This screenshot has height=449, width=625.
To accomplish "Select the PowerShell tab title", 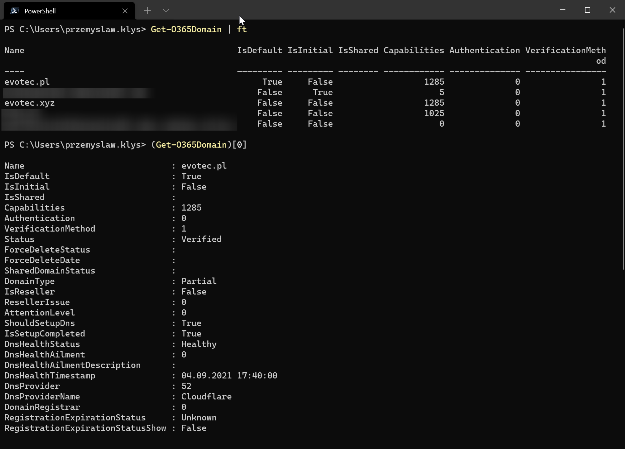I will pos(40,11).
